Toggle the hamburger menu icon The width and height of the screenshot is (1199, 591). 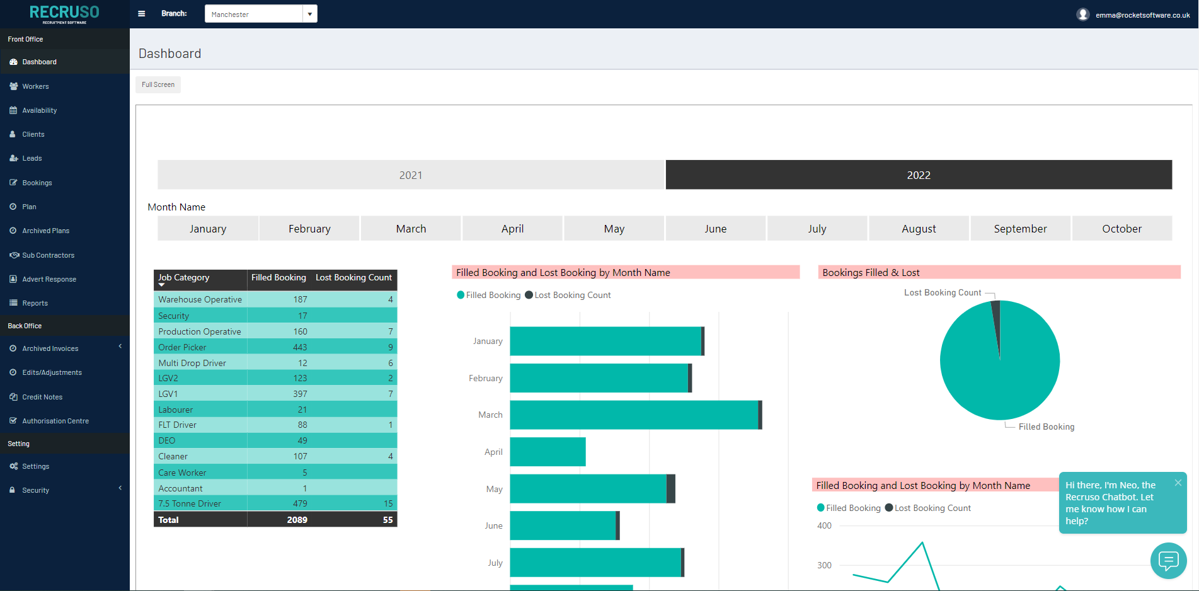pyautogui.click(x=142, y=14)
